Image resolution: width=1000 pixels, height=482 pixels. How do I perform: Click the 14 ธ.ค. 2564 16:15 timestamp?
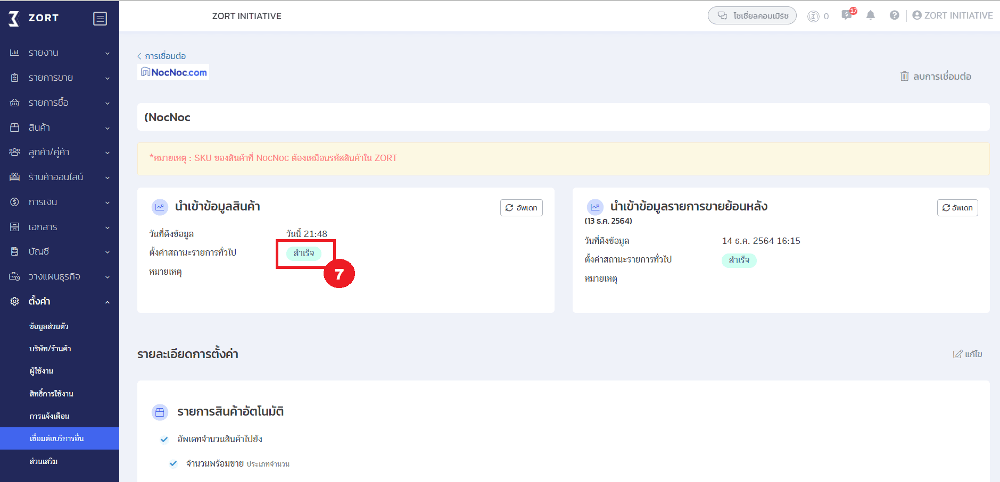pos(761,241)
